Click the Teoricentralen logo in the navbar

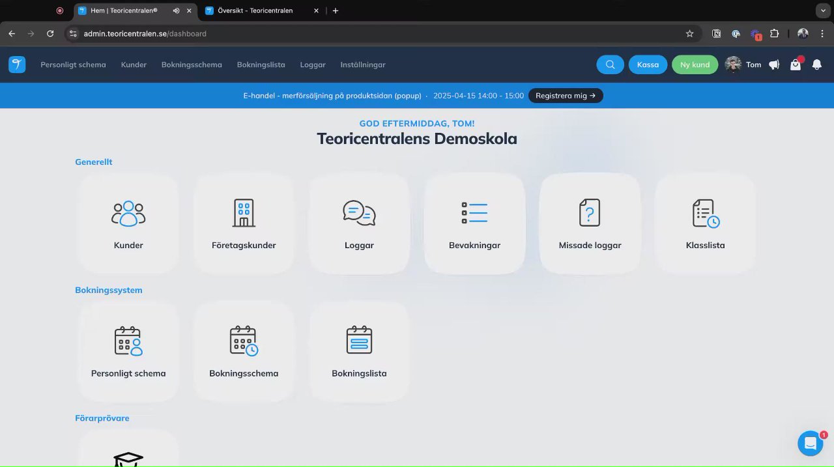[17, 64]
